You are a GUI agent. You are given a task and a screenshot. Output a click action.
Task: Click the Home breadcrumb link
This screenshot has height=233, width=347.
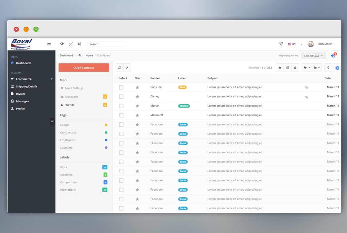[x=89, y=55]
